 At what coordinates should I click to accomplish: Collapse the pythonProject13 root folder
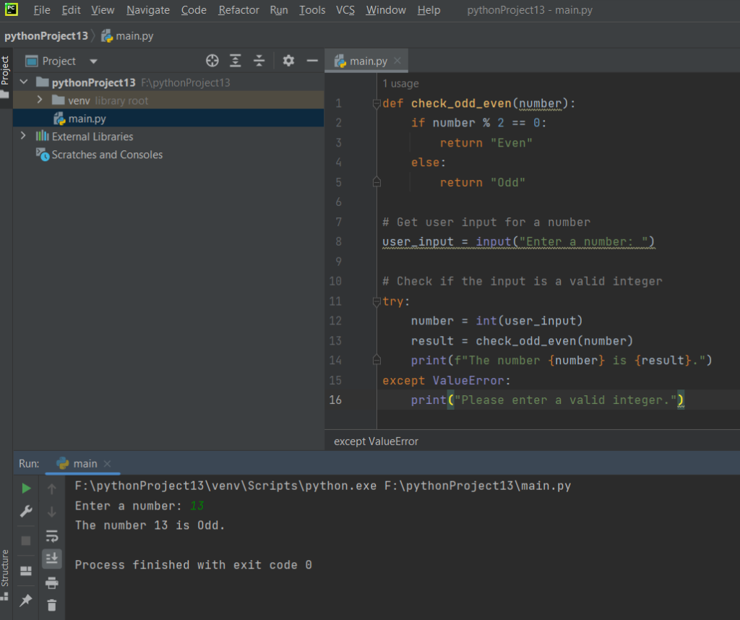(x=24, y=82)
